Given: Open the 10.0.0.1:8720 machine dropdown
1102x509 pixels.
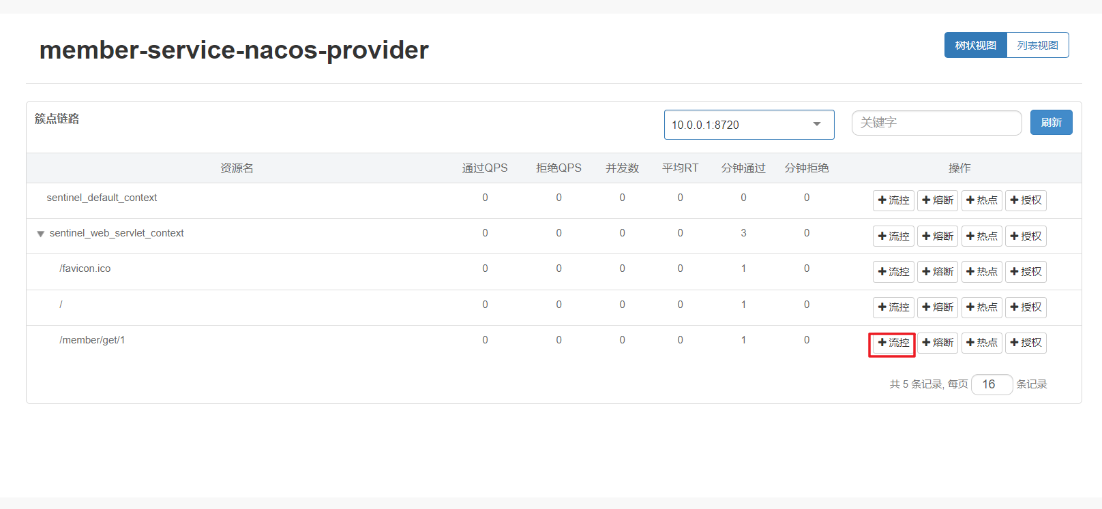Looking at the screenshot, I should point(749,125).
